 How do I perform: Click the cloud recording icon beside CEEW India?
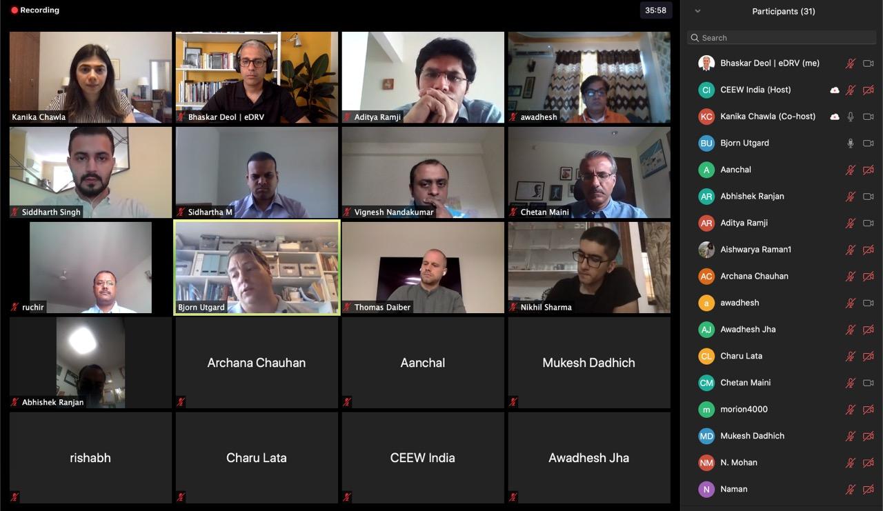[x=835, y=90]
